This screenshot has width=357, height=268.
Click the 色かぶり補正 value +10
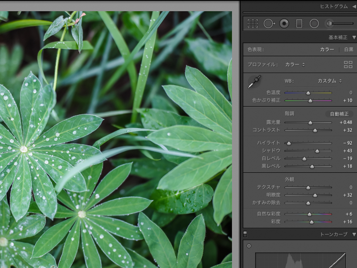click(348, 100)
